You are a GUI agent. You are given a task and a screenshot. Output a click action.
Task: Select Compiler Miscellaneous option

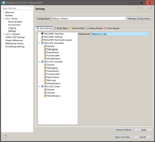coord(53,83)
